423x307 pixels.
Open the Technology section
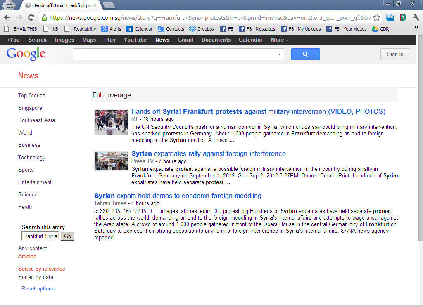[31, 157]
